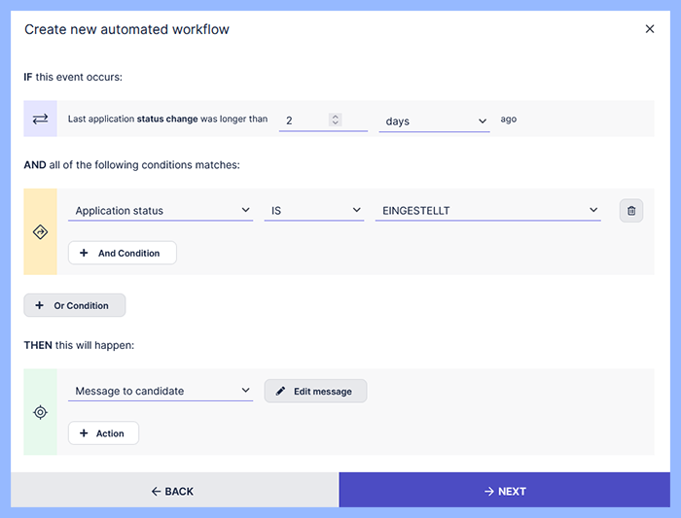The image size is (681, 518).
Task: Click the pencil icon on Edit message
Action: [x=281, y=392]
